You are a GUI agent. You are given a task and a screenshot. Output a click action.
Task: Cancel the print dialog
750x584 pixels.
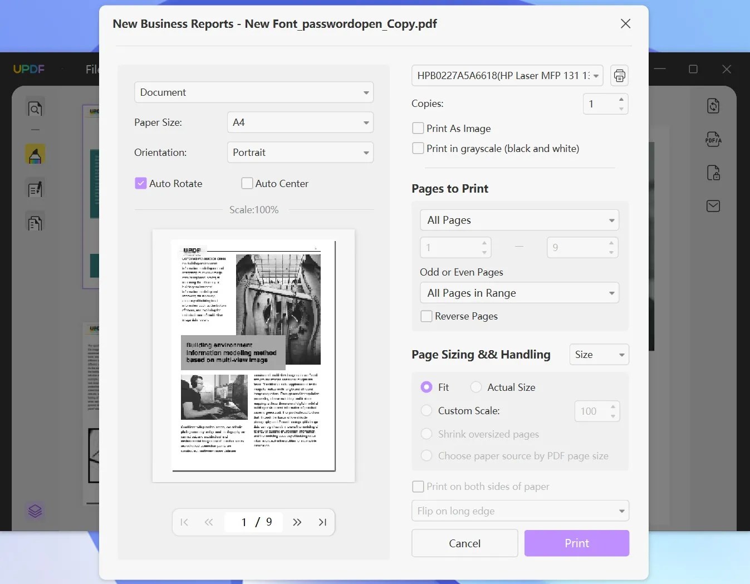point(464,543)
